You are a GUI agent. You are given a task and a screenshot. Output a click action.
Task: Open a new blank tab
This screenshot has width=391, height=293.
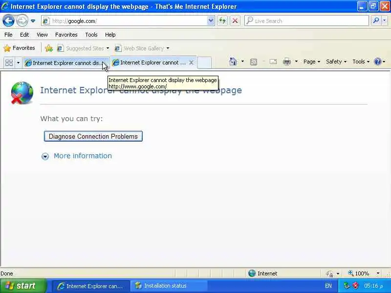tap(204, 63)
